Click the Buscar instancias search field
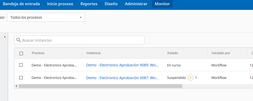 click(x=79, y=40)
